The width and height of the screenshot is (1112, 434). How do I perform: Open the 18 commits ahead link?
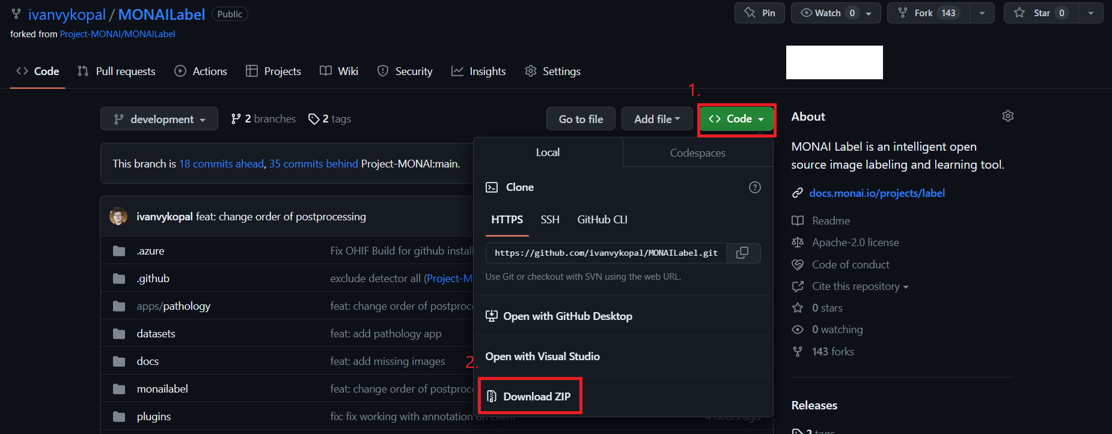tap(221, 164)
